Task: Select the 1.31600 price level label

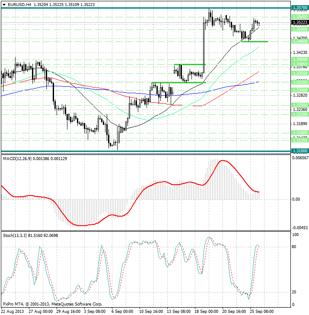Action: click(300, 133)
